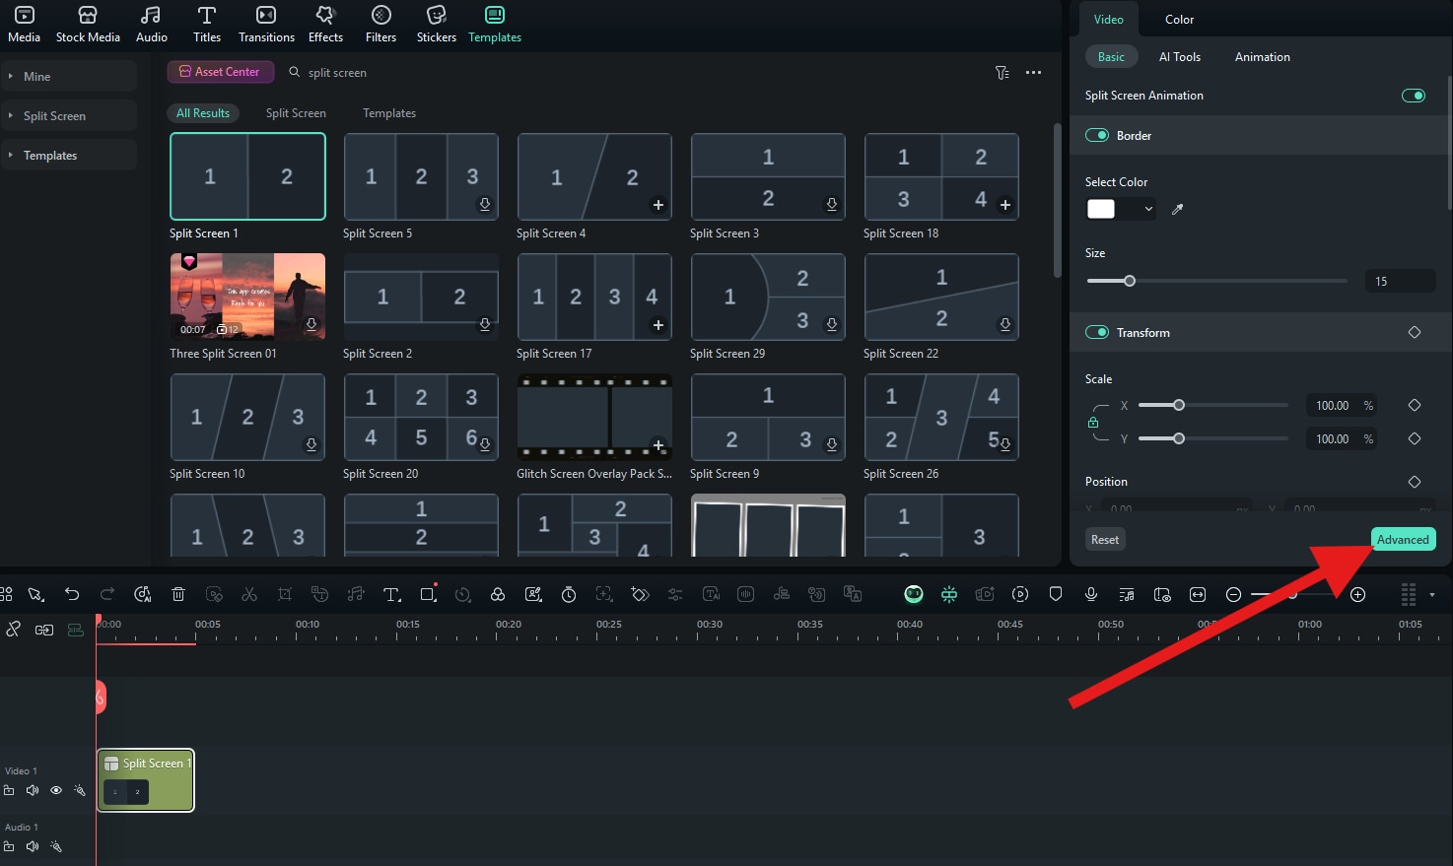The image size is (1453, 866).
Task: Click the timeline zoom out minus icon
Action: 1233,594
